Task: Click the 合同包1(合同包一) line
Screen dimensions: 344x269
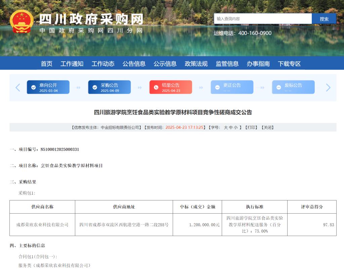Action: tap(38, 257)
